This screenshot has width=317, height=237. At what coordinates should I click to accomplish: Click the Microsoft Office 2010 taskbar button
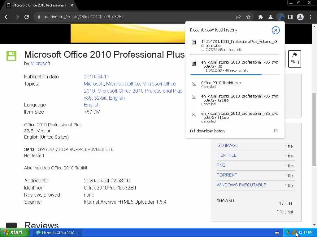click(x=57, y=233)
